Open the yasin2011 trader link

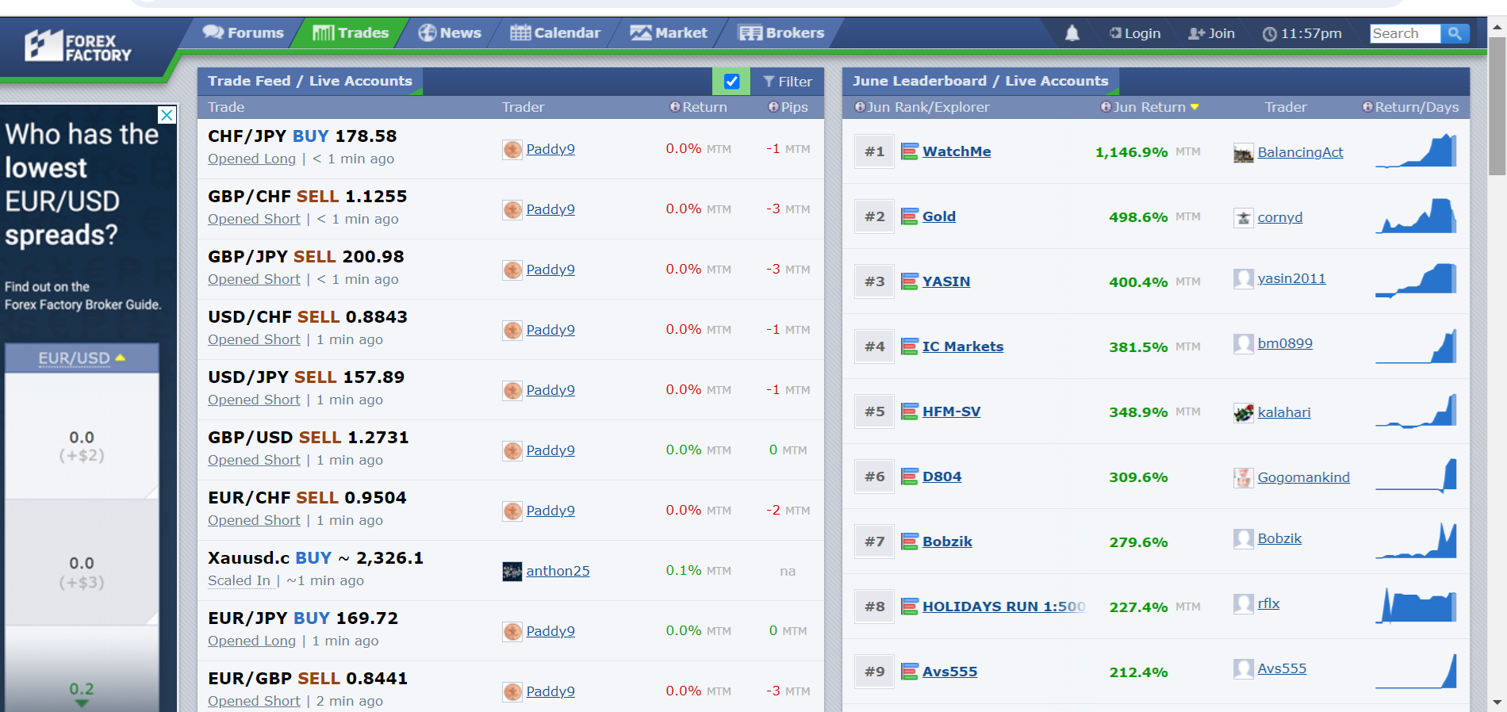tap(1291, 278)
